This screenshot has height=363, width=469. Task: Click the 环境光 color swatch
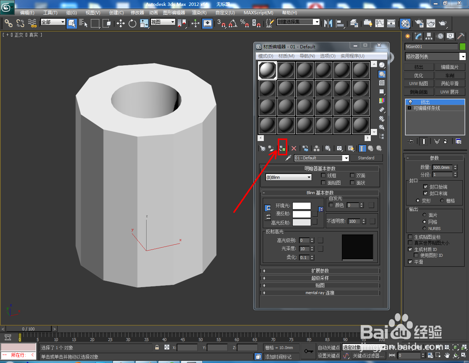(x=302, y=205)
